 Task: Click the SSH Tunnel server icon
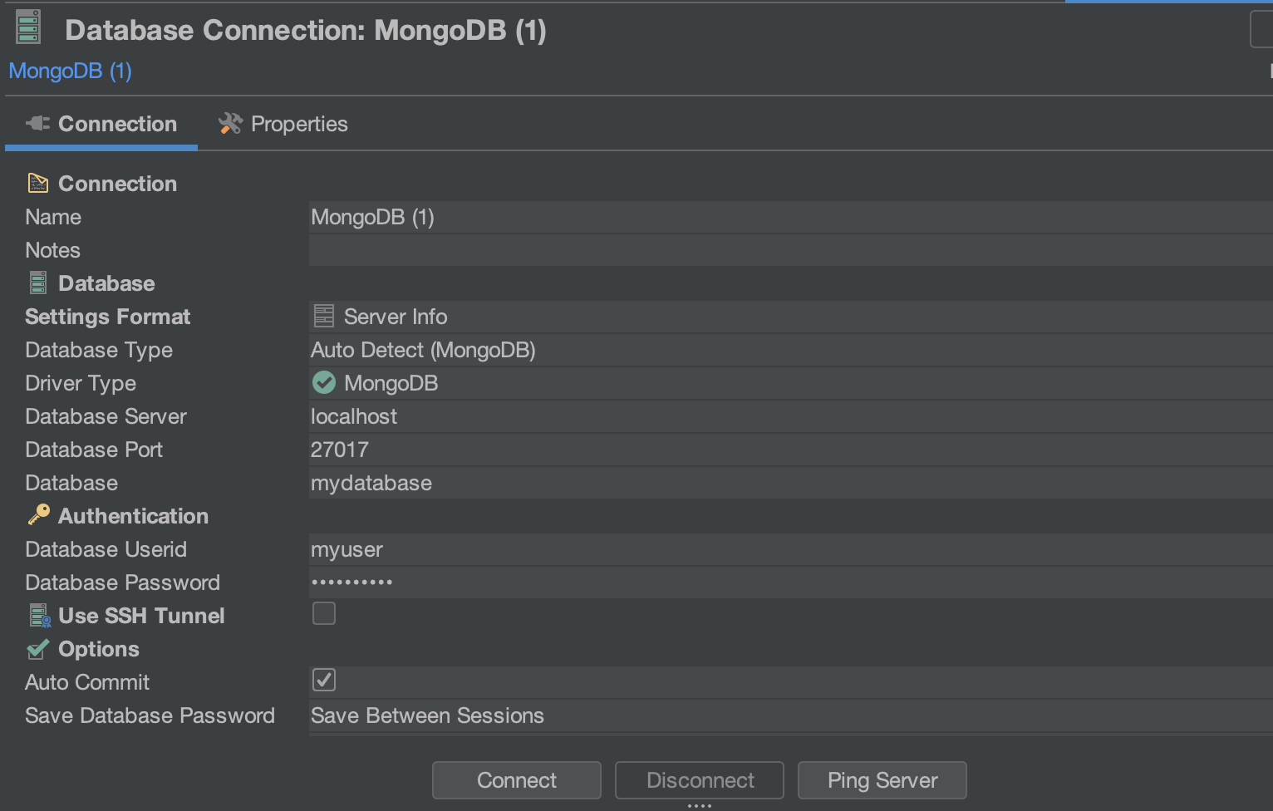tap(39, 616)
